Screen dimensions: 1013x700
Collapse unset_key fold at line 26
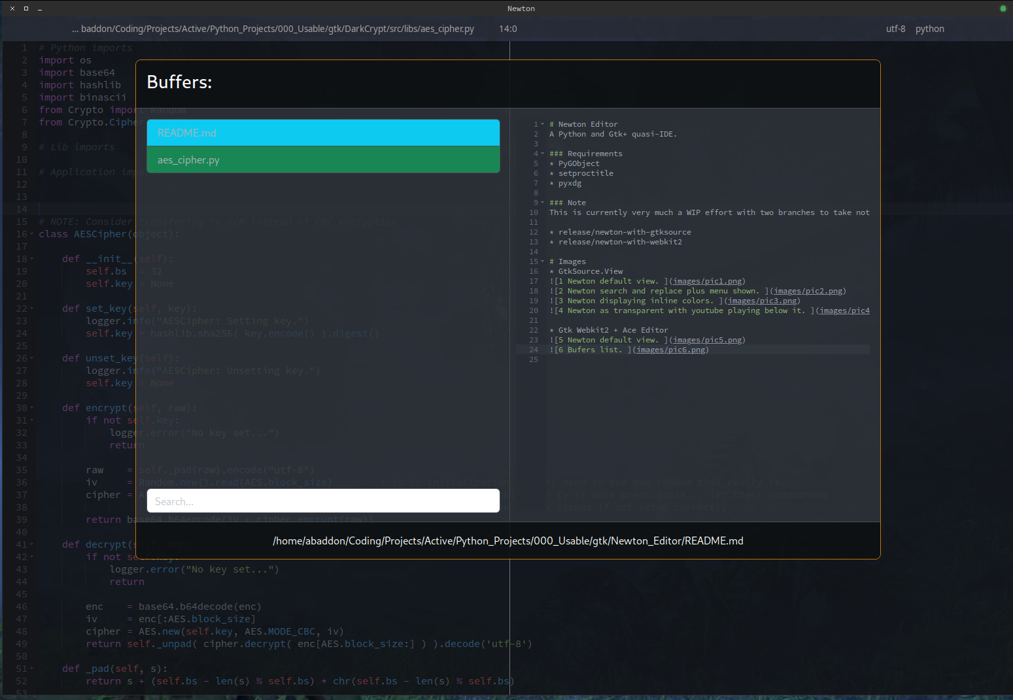pos(32,358)
